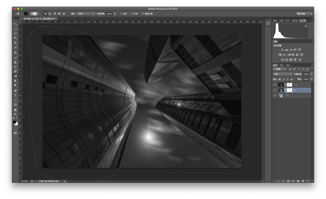The image size is (326, 199).
Task: Choose the linear gradient style
Action: (x=45, y=14)
